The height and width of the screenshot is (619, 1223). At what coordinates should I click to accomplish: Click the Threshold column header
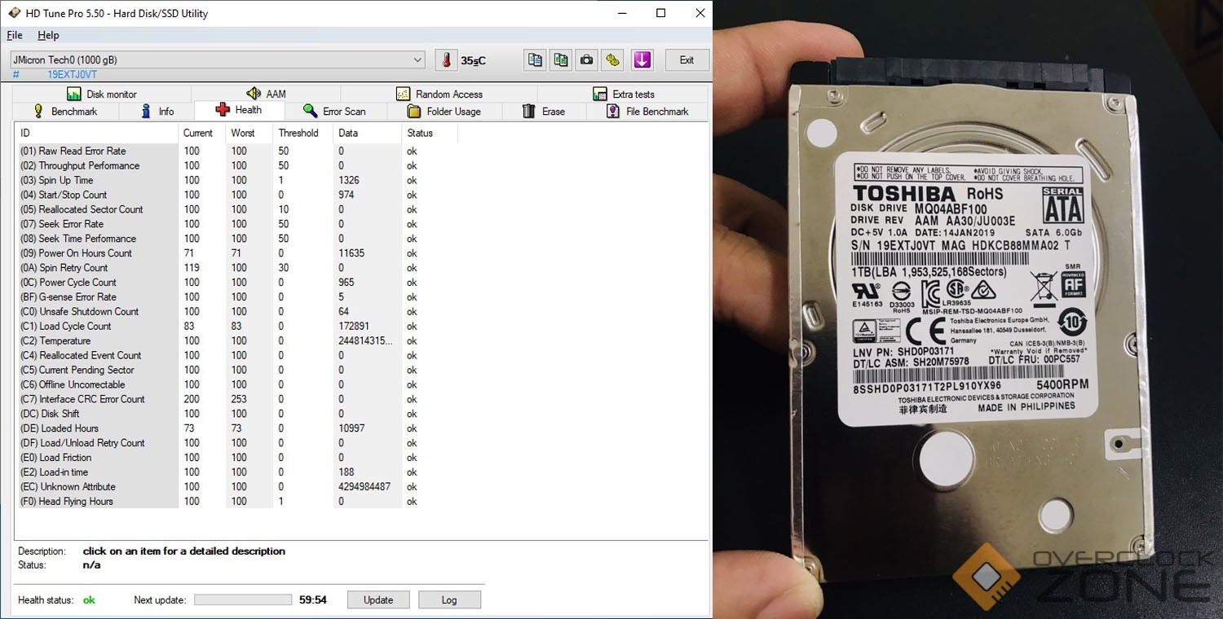298,133
